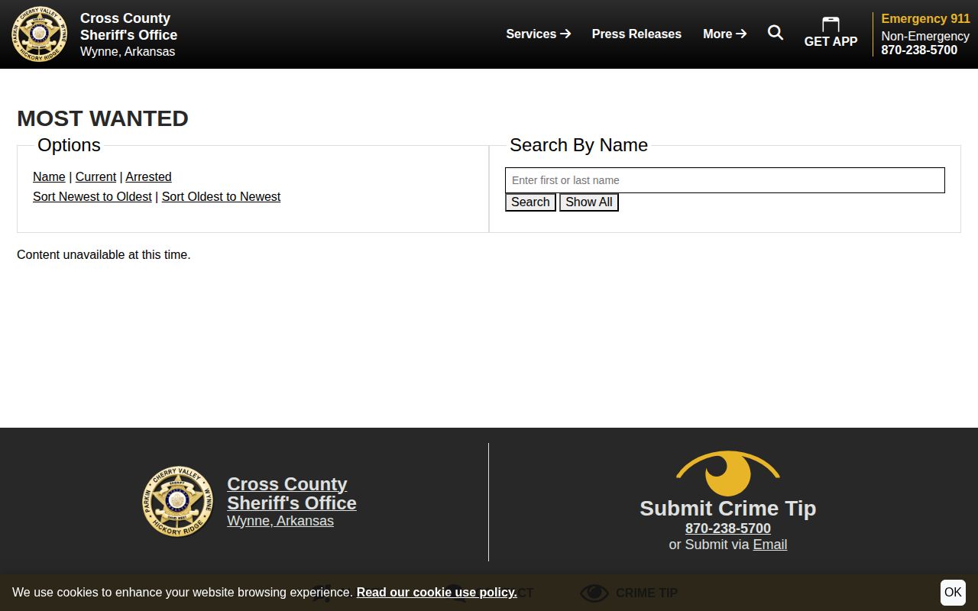
Task: Click Cross County Sheriff's Office header title
Action: 128,27
